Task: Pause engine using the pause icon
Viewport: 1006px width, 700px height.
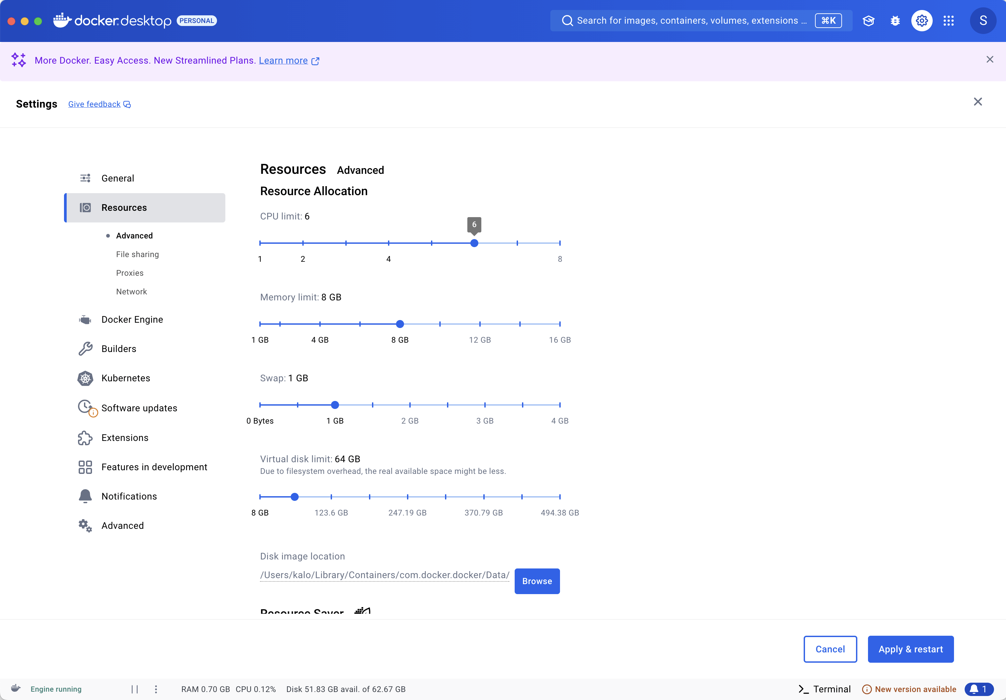Action: tap(135, 689)
